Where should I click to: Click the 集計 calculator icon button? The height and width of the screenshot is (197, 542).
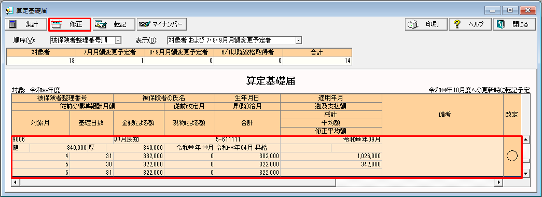26,24
